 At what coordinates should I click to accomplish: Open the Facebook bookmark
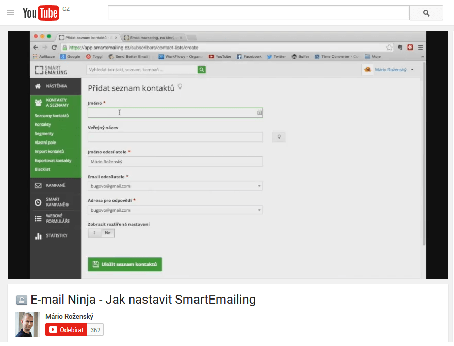coord(249,56)
